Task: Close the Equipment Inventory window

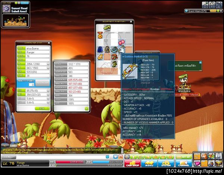Action: (x=131, y=21)
